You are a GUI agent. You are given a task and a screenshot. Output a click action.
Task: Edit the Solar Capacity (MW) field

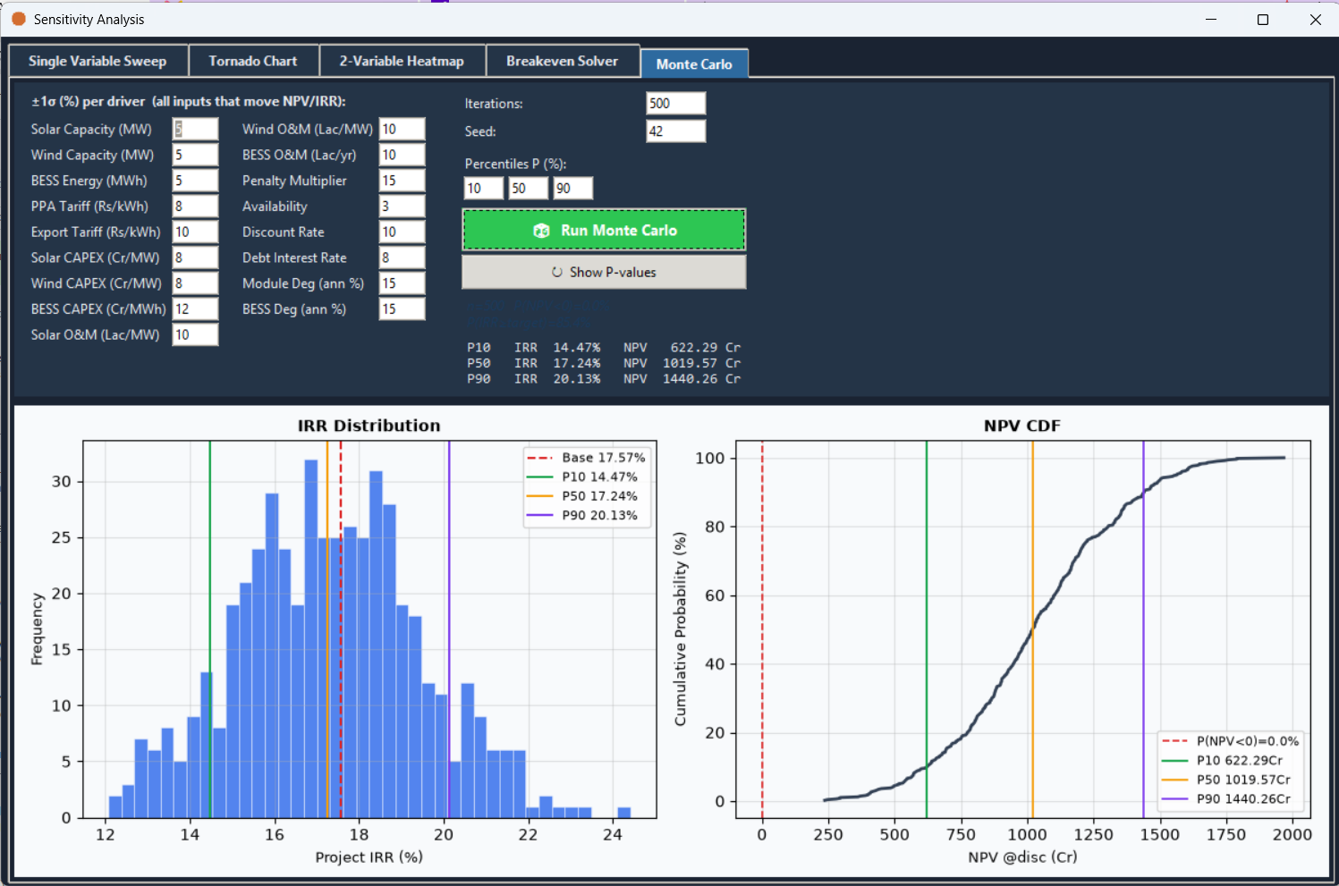click(x=195, y=129)
